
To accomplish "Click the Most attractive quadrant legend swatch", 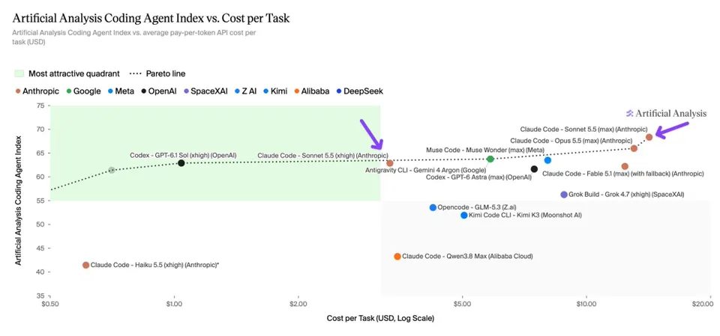I will (19, 73).
